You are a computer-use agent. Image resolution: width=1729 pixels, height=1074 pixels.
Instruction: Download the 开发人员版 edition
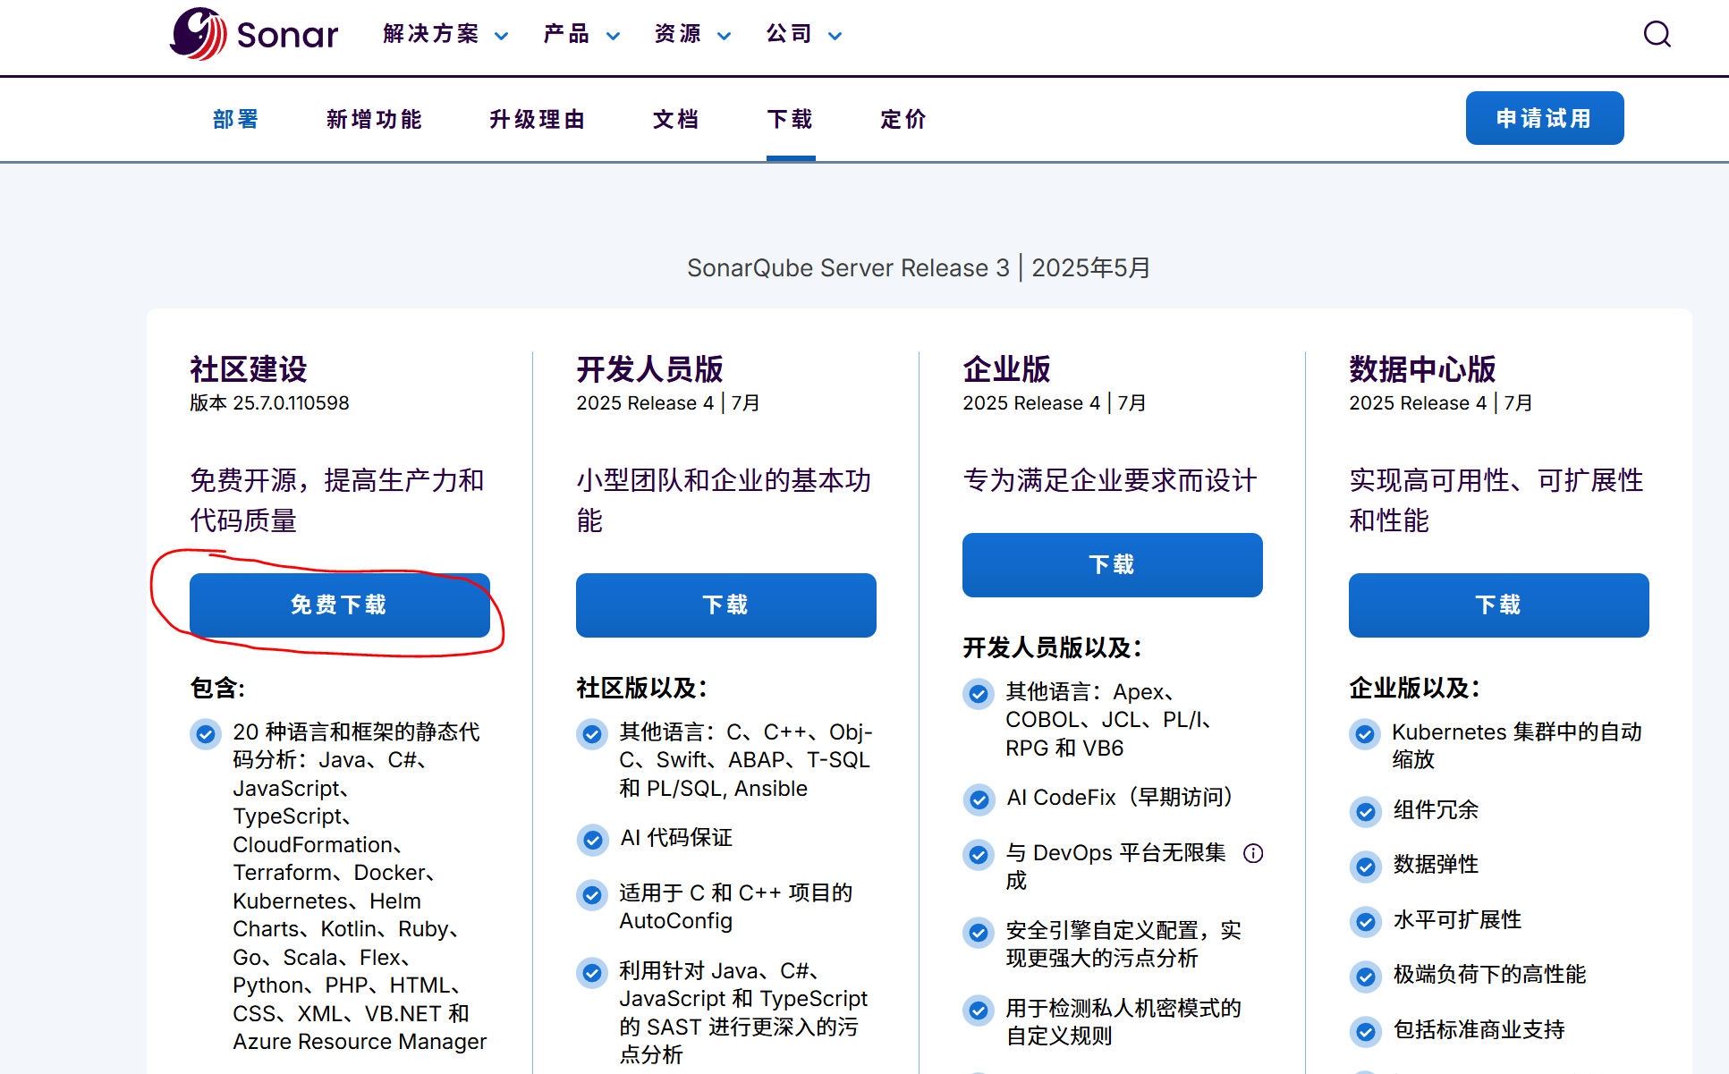click(x=725, y=605)
